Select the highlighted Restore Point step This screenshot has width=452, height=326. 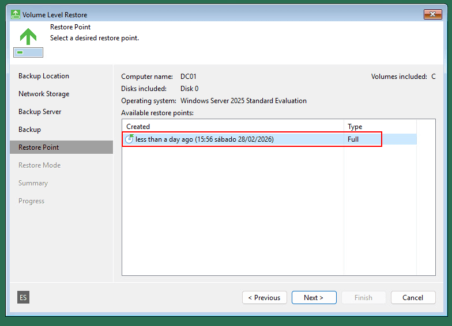pos(39,147)
